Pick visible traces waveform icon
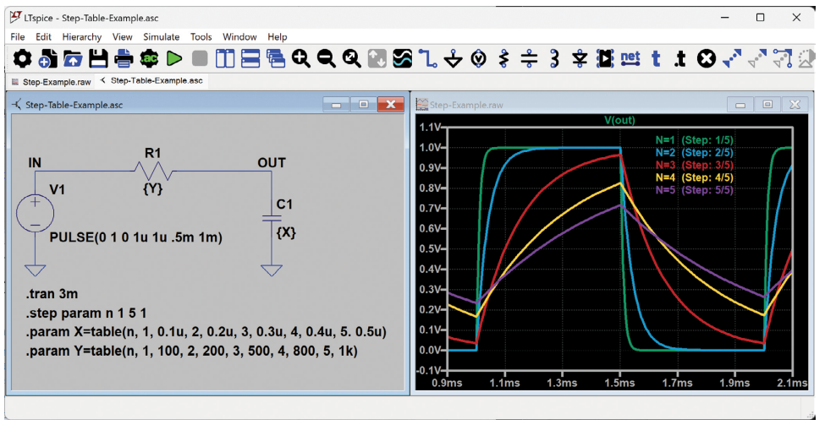The image size is (825, 425). [403, 58]
